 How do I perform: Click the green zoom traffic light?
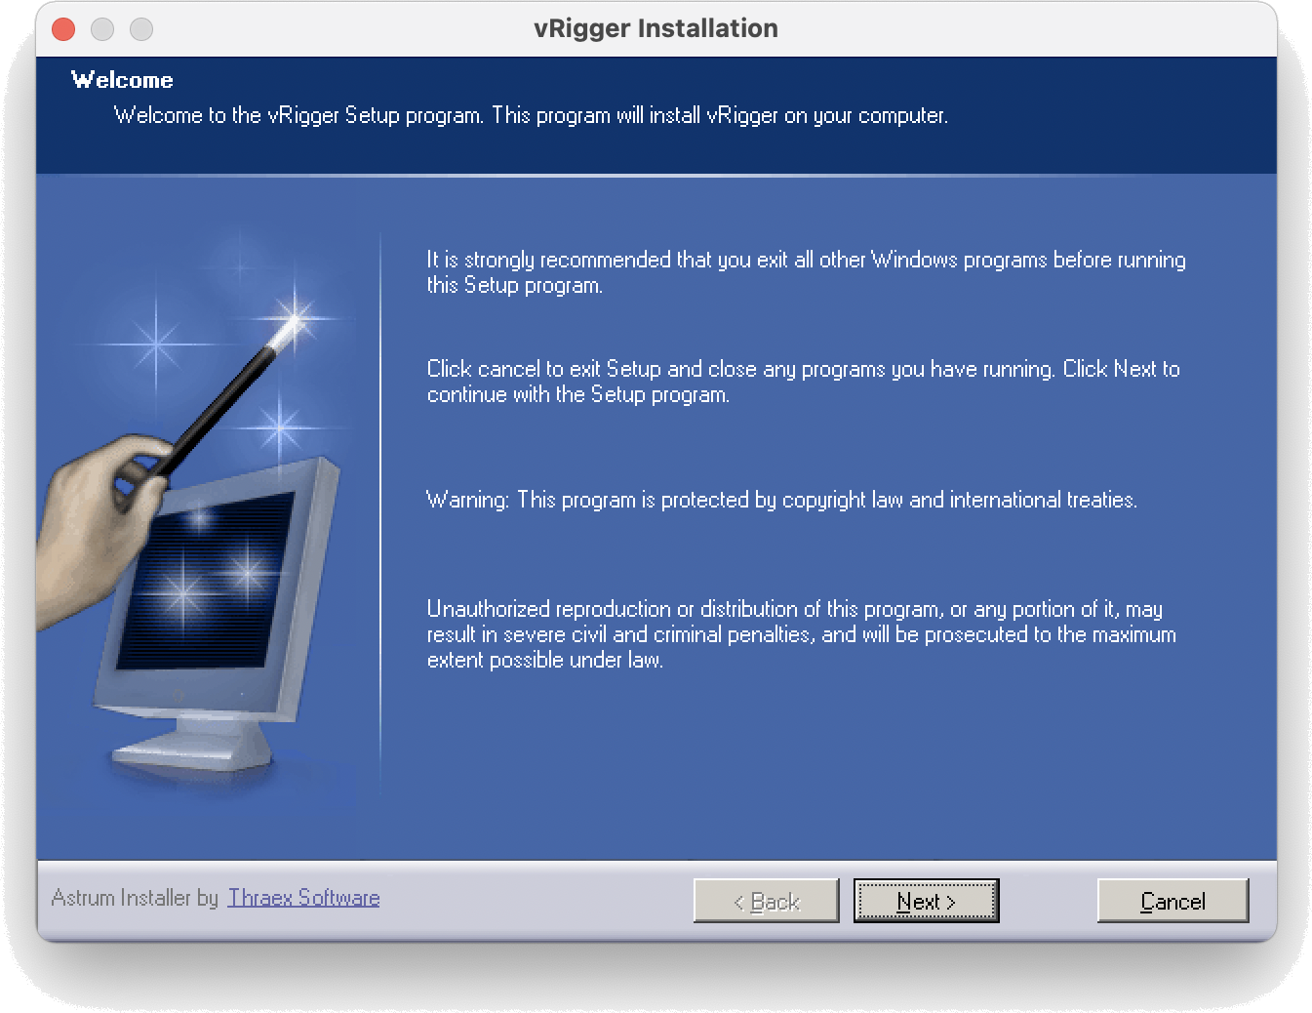(x=141, y=28)
